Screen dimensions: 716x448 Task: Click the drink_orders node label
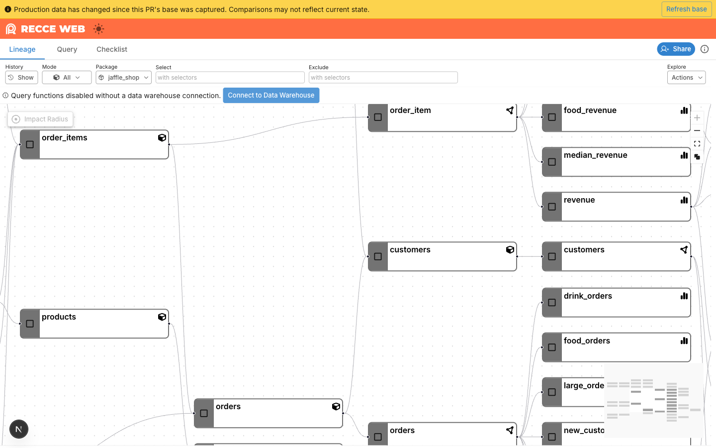pos(588,296)
